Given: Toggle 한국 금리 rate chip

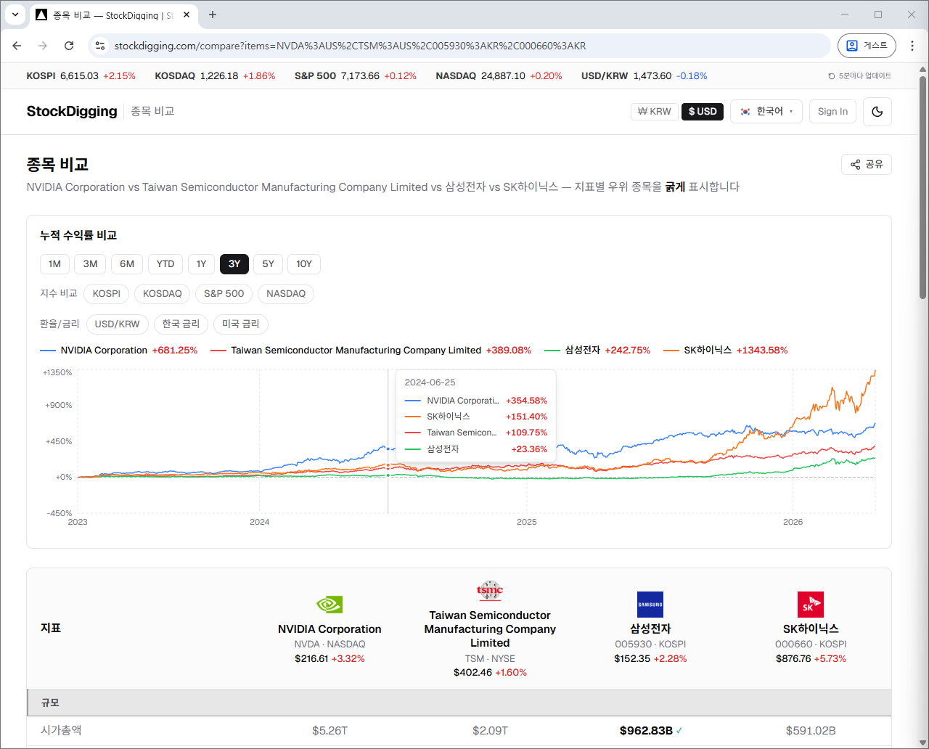Looking at the screenshot, I should 181,324.
